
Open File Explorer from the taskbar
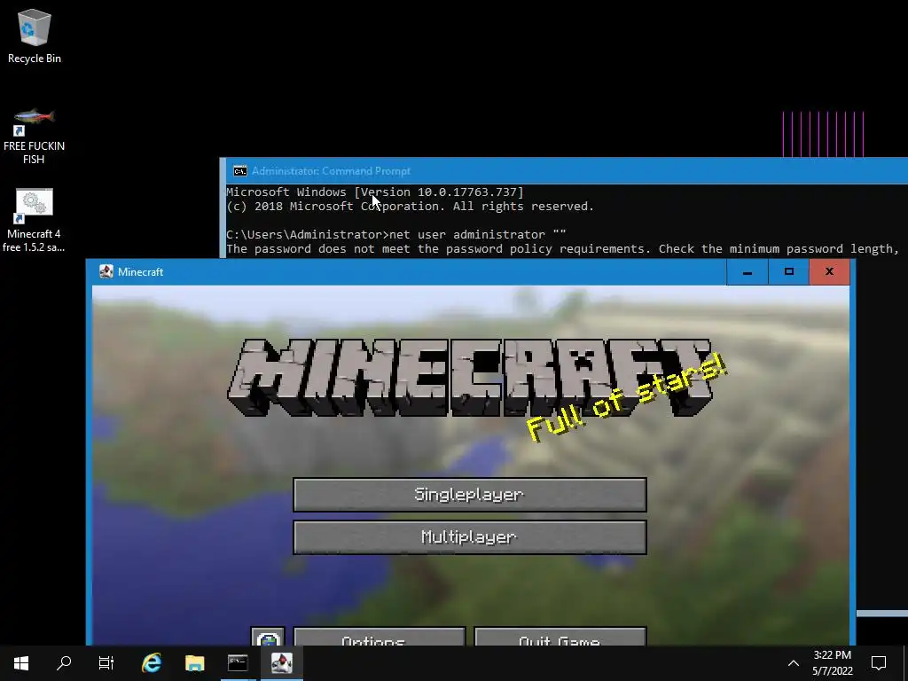tap(194, 663)
